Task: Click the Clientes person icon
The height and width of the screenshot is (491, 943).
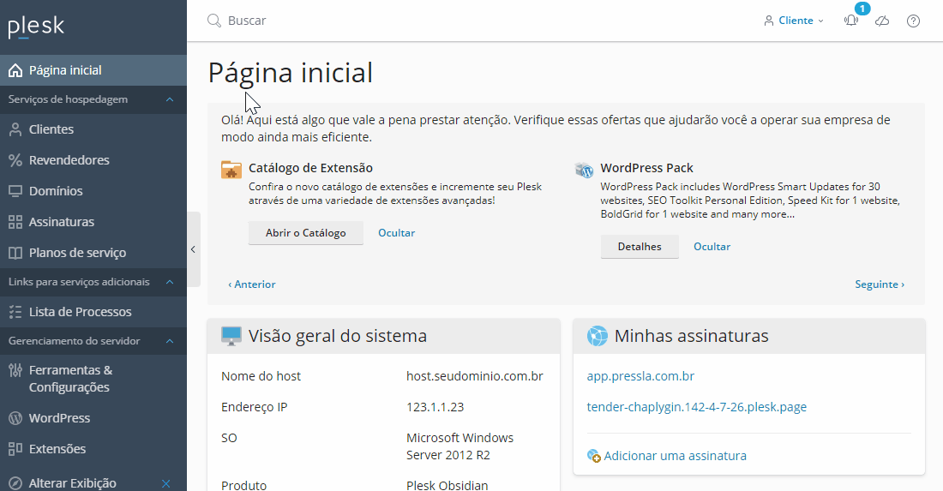Action: (x=15, y=129)
